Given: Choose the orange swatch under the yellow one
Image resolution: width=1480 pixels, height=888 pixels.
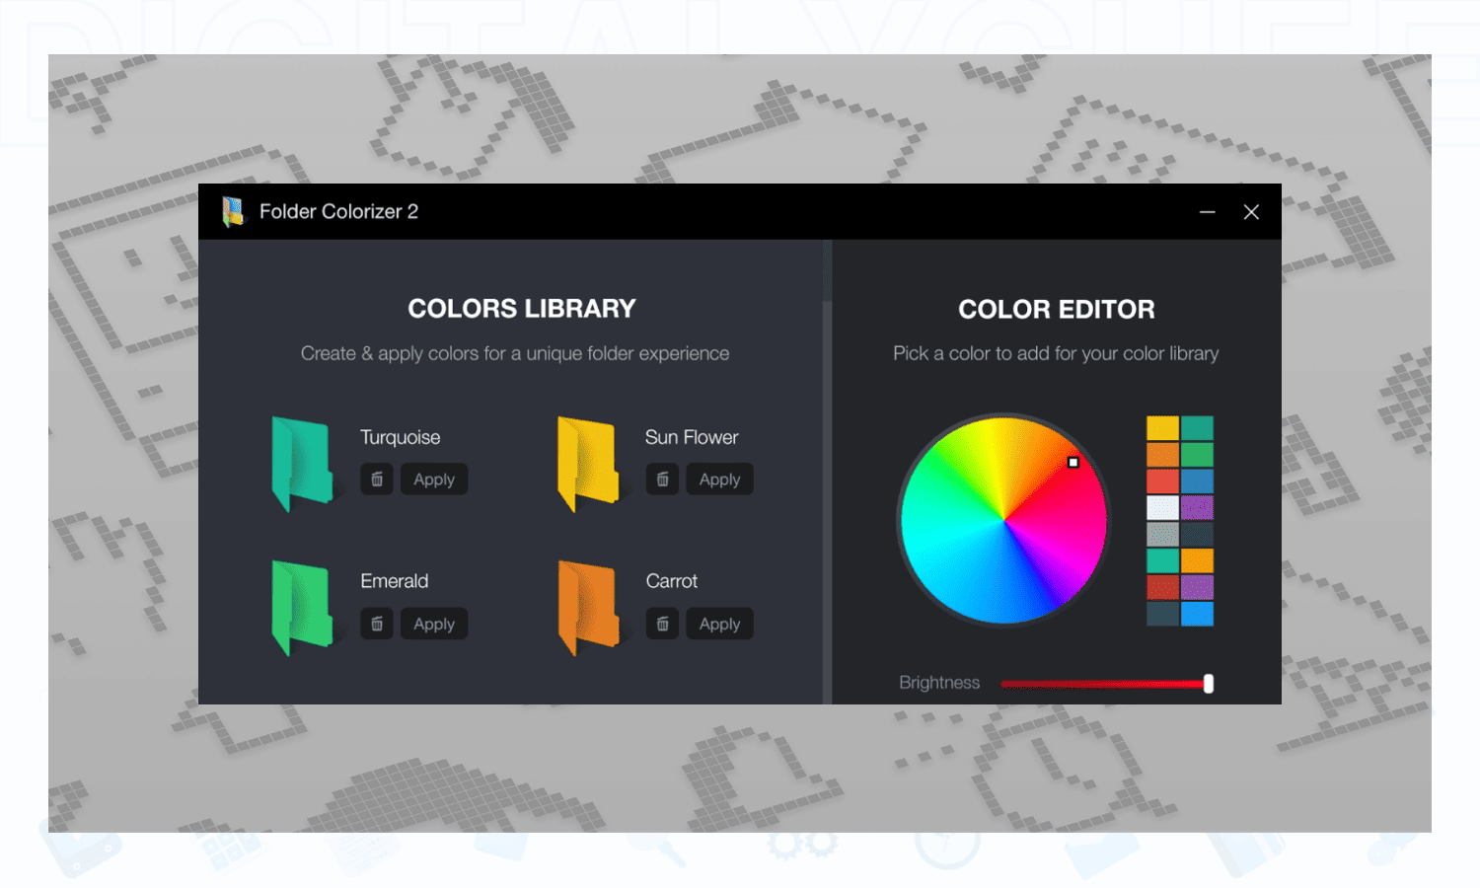Looking at the screenshot, I should tap(1162, 455).
